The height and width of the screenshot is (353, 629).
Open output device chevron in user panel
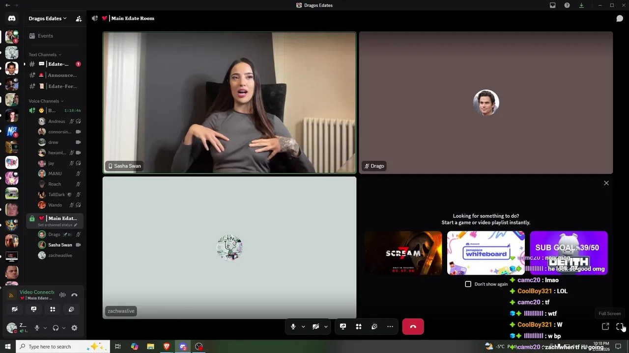click(x=64, y=328)
